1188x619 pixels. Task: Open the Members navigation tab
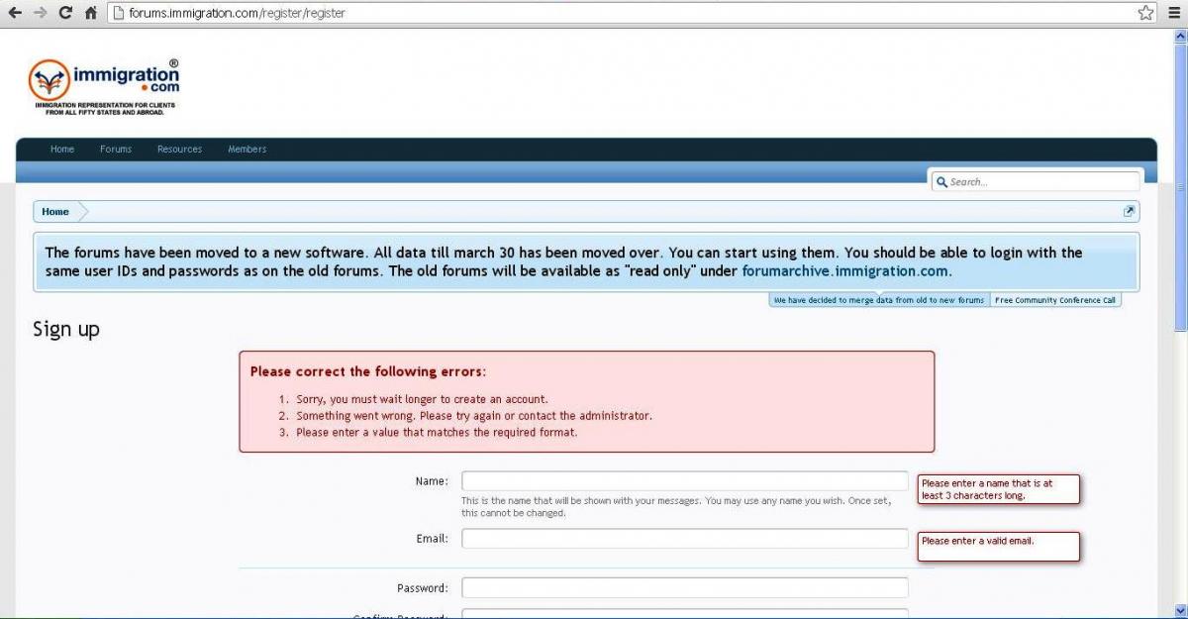247,150
